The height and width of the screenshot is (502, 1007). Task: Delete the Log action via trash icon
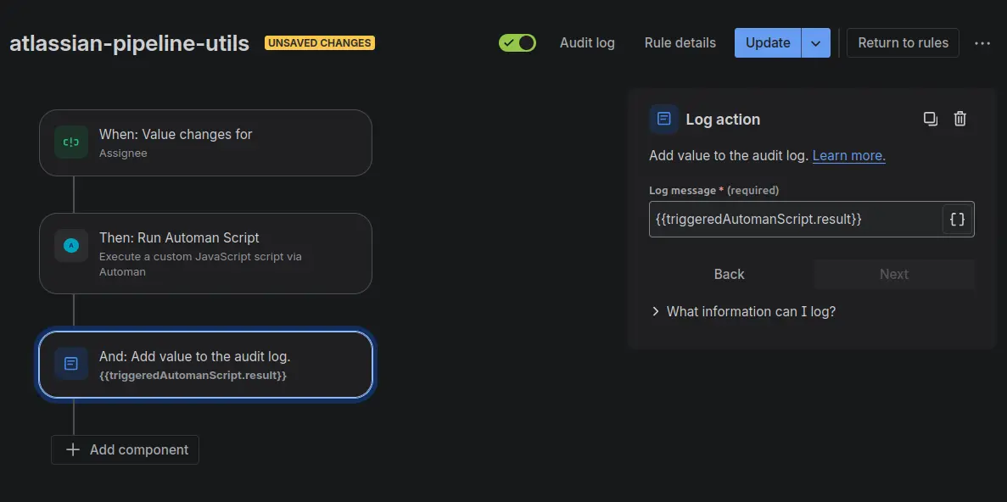(x=959, y=119)
